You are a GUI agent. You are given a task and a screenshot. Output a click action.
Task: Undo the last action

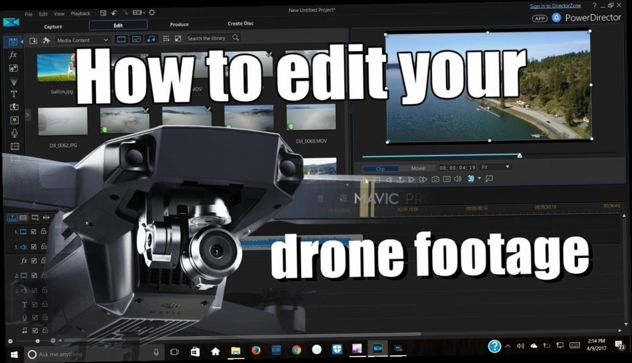click(114, 13)
